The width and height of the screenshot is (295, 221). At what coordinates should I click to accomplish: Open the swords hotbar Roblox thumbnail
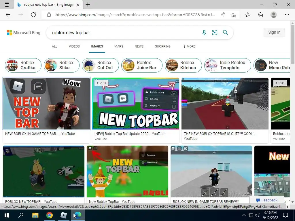[211, 172]
